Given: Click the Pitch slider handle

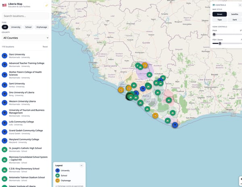Looking at the screenshot, I should point(214,35).
